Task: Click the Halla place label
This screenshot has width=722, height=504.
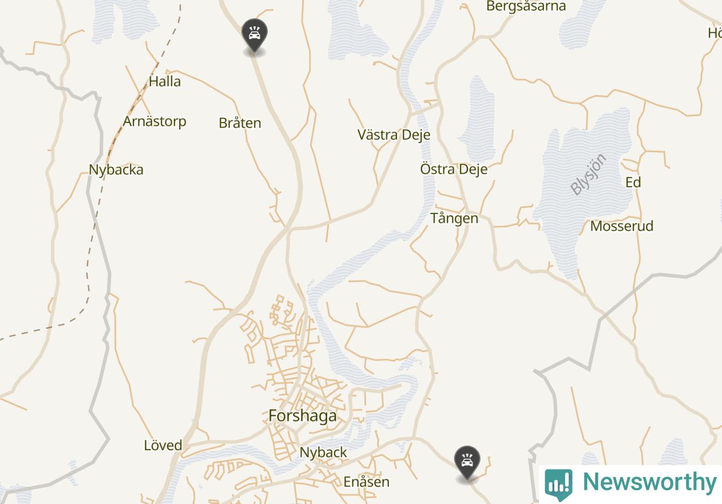Action: [x=165, y=81]
